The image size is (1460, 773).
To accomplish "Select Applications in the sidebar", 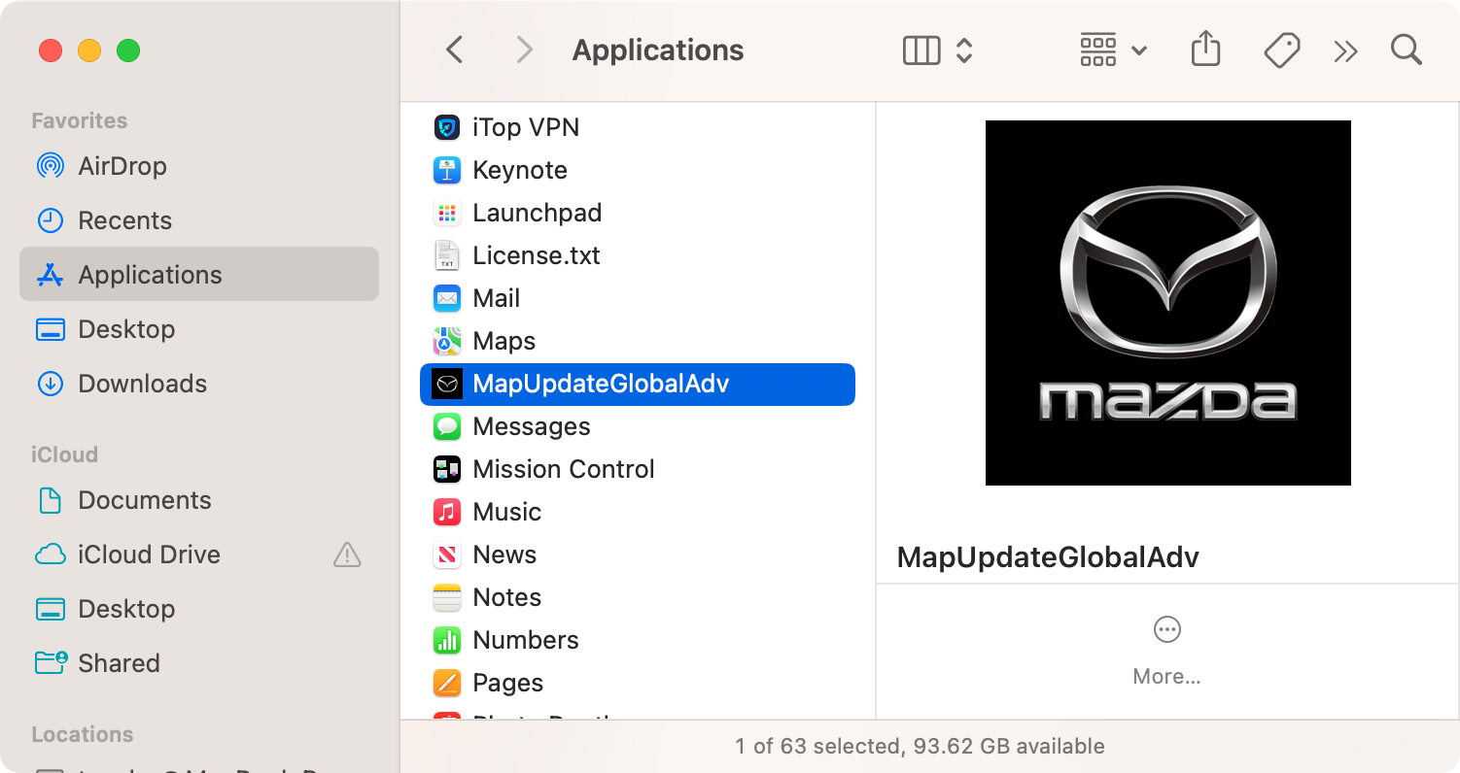I will click(x=199, y=274).
